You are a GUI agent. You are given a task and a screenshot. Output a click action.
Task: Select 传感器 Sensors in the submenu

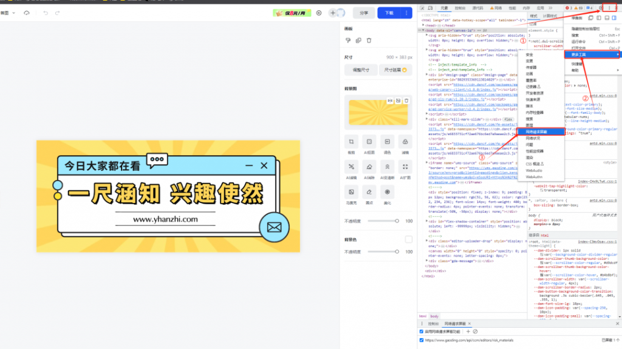tap(531, 67)
